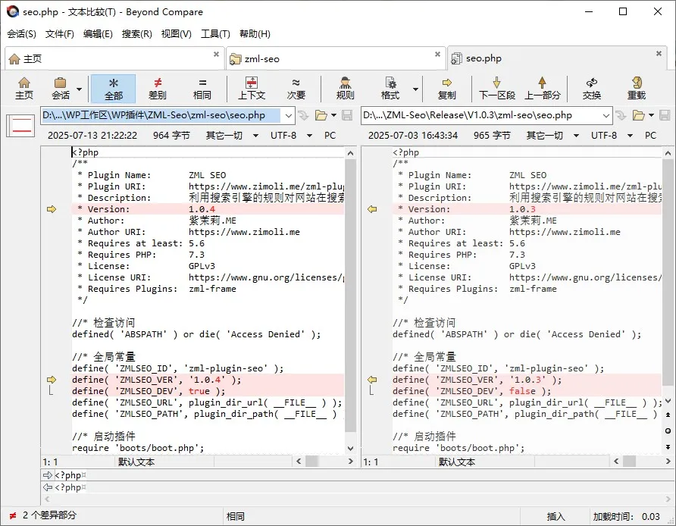Toggle the Context (上下文) display button
This screenshot has height=526, width=676.
coord(252,89)
